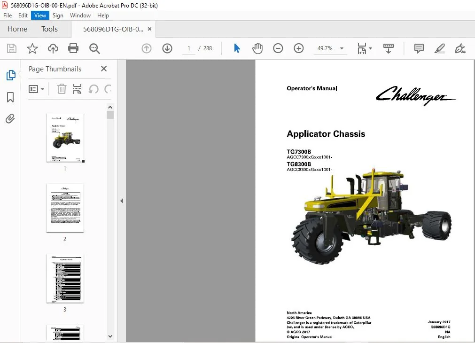The image size is (475, 343).
Task: Zoom out with minus icon
Action: click(278, 48)
